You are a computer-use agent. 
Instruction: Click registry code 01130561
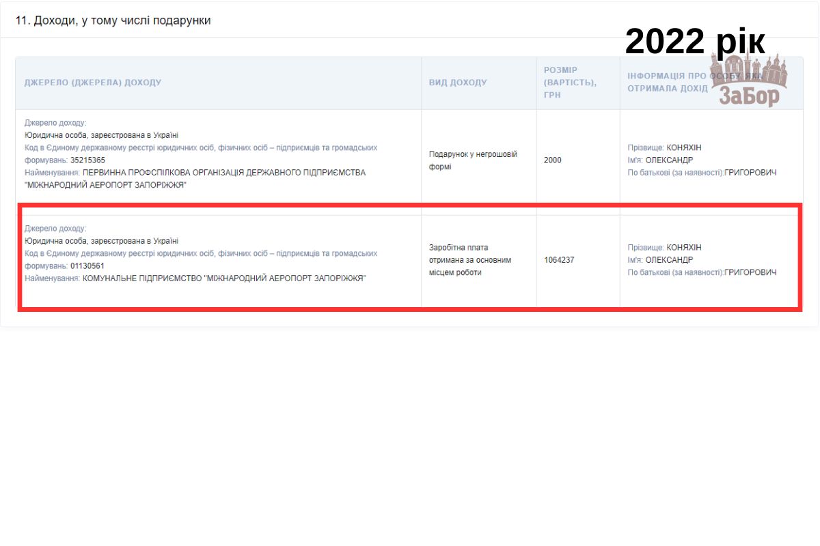click(87, 266)
